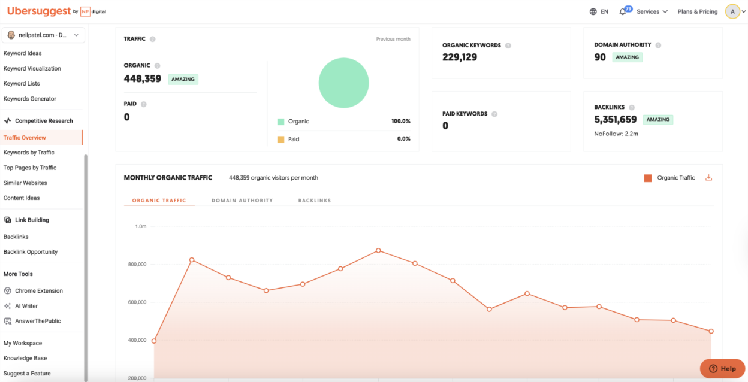The height and width of the screenshot is (382, 748).
Task: Click the Link Building icon
Action: [8, 220]
